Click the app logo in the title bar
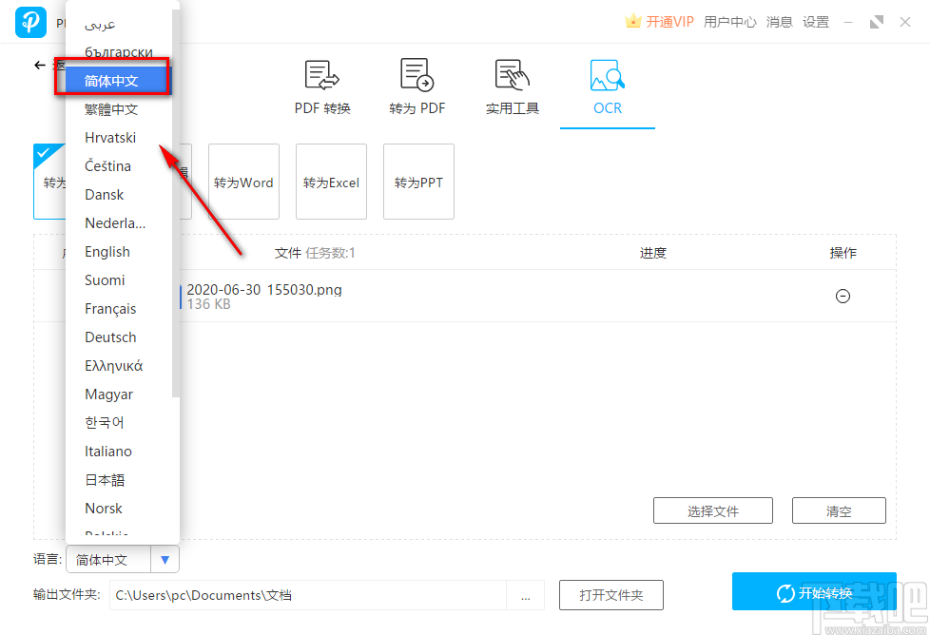This screenshot has height=635, width=930. 29,22
